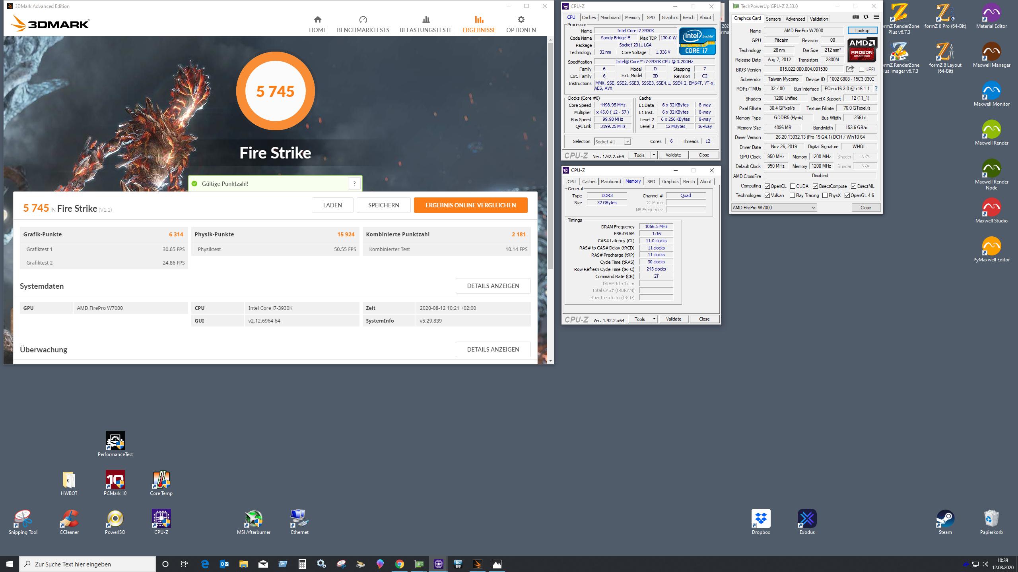1018x572 pixels.
Task: Click the GPU-Z BIOS export share icon
Action: point(850,69)
